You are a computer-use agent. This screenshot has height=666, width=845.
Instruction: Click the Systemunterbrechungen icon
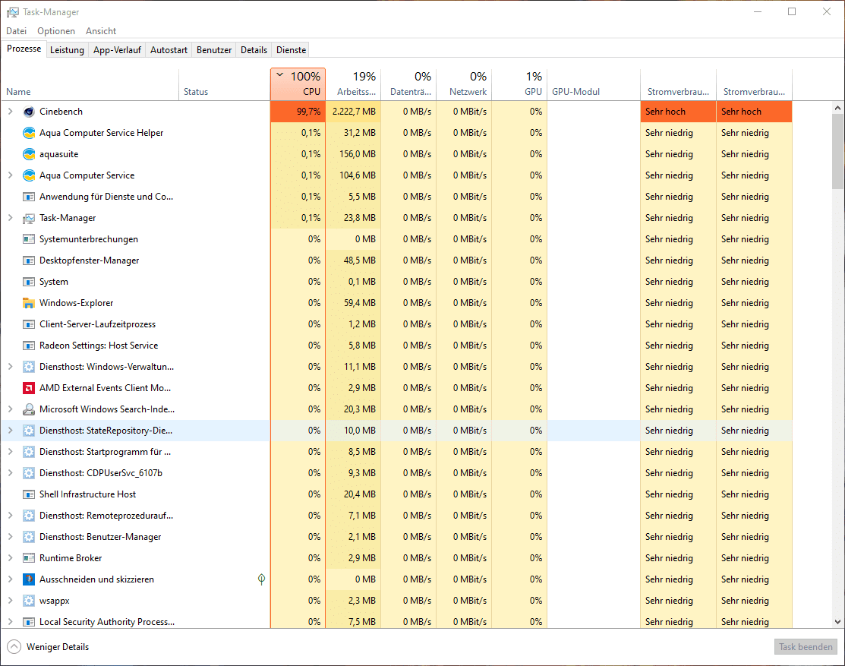point(29,239)
